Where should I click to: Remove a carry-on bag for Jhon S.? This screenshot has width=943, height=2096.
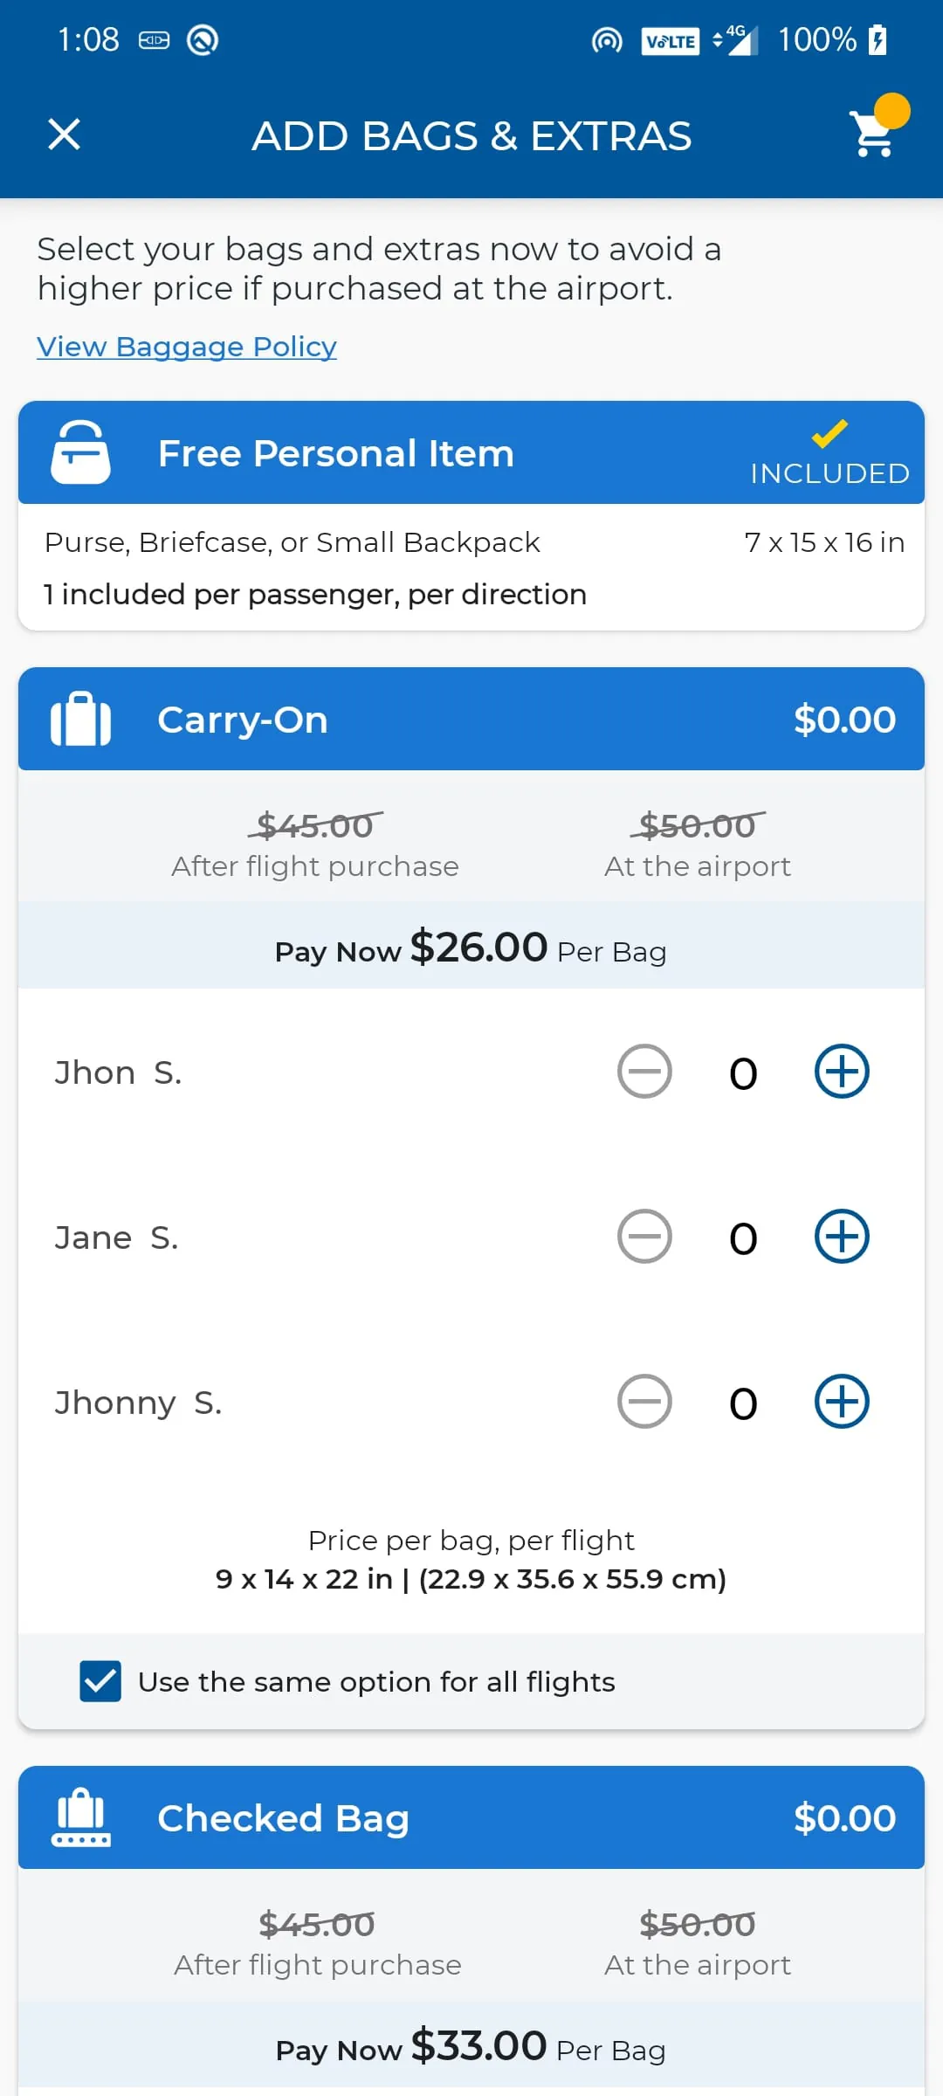click(644, 1072)
